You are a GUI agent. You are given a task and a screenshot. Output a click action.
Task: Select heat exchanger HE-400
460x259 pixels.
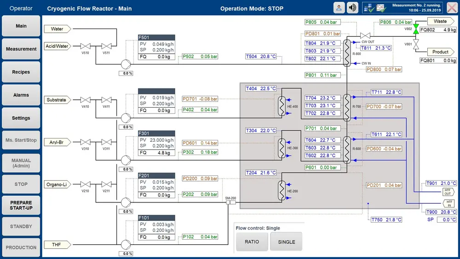(282, 106)
